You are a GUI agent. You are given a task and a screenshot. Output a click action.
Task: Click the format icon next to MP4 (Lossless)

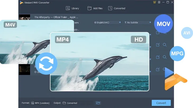pyautogui.click(x=32, y=103)
